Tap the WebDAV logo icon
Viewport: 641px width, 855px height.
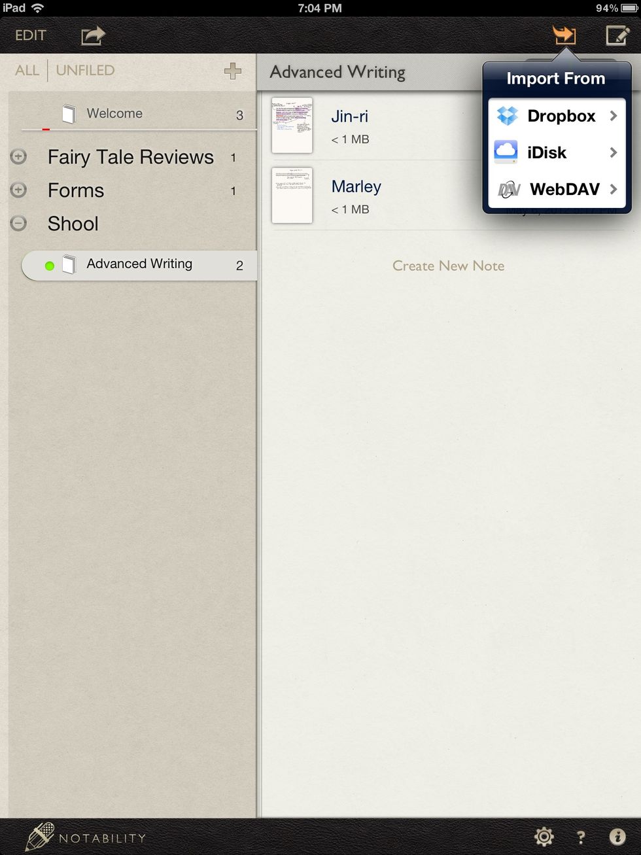(509, 190)
